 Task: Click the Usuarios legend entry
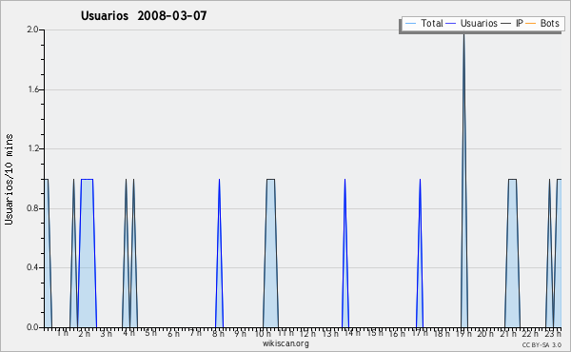click(x=472, y=23)
